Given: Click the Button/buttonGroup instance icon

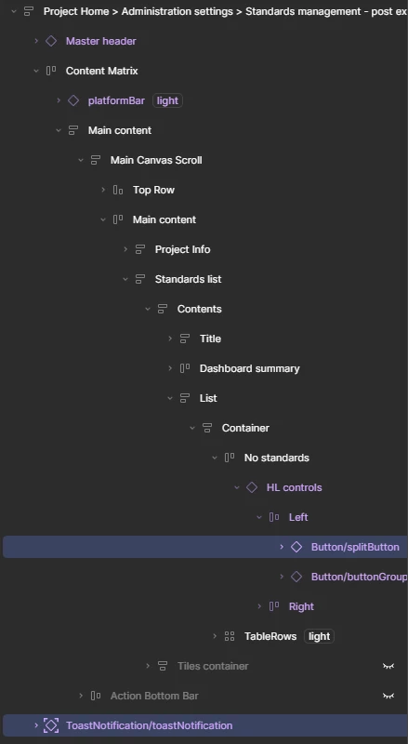Looking at the screenshot, I should tap(296, 577).
